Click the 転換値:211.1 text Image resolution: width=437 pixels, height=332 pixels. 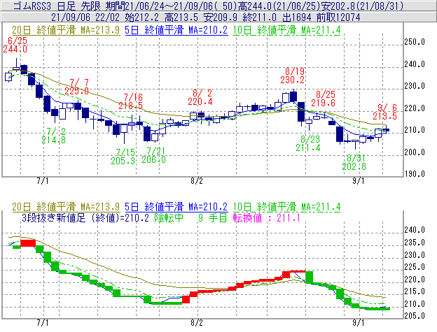tap(267, 217)
